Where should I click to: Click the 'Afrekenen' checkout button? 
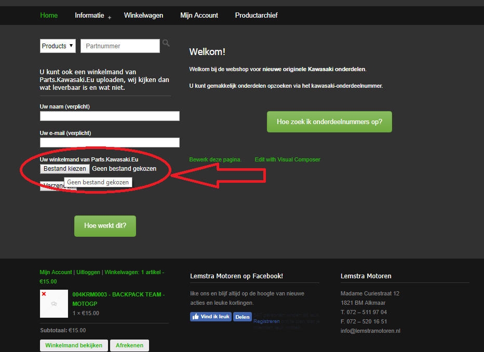129,346
